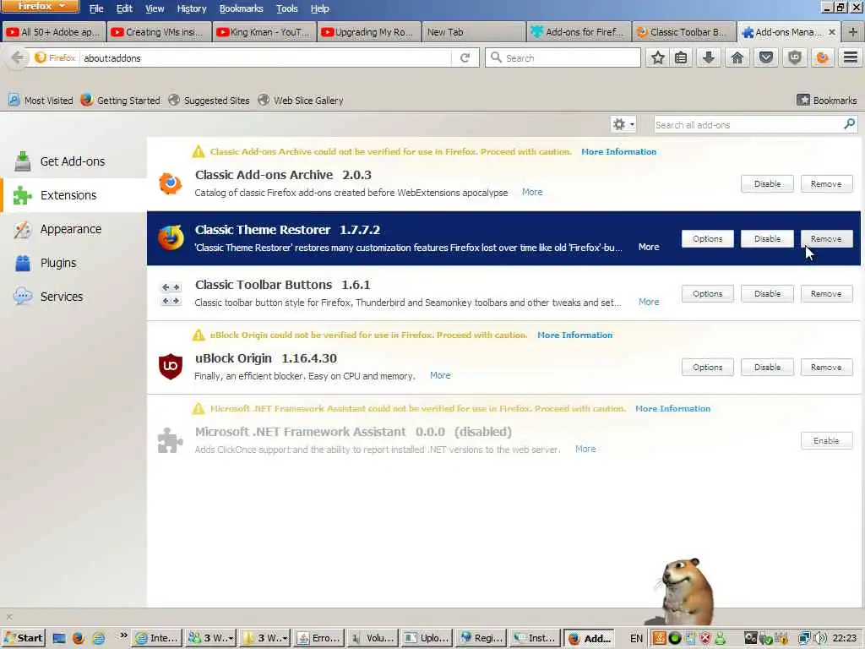
Task: Switch to the New Tab tab
Action: 473,32
